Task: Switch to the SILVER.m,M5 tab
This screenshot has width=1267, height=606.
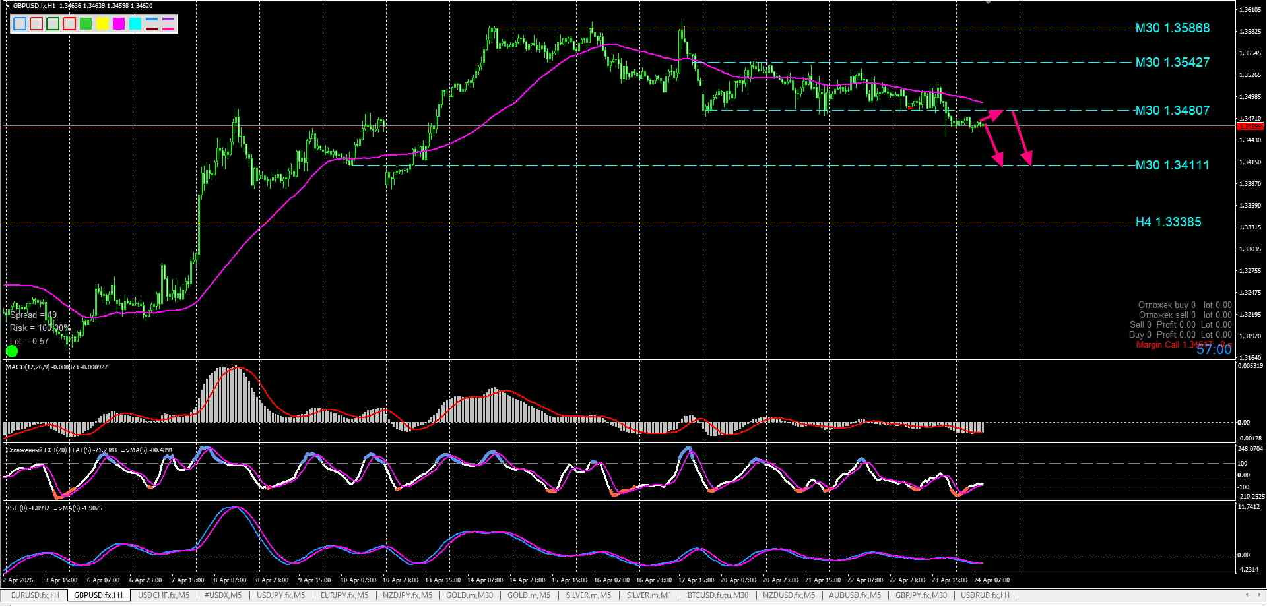Action: (589, 595)
